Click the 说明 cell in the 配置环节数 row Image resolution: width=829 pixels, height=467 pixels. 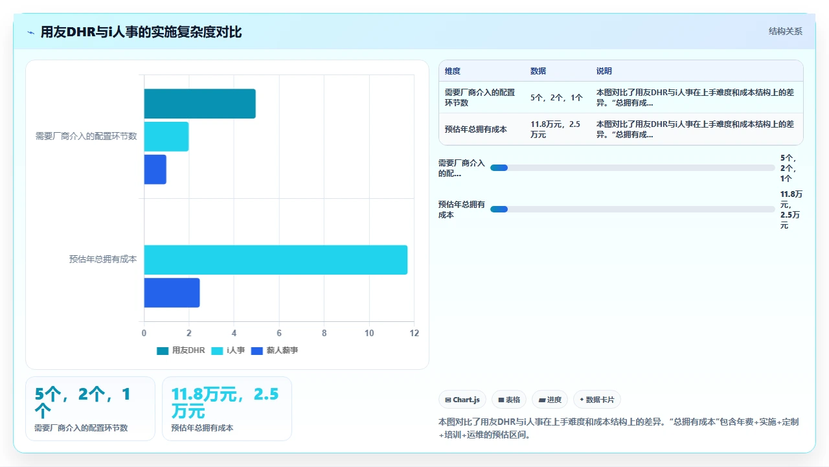click(696, 98)
